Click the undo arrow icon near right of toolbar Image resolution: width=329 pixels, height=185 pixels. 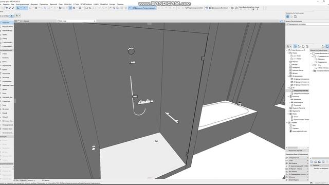(232, 8)
